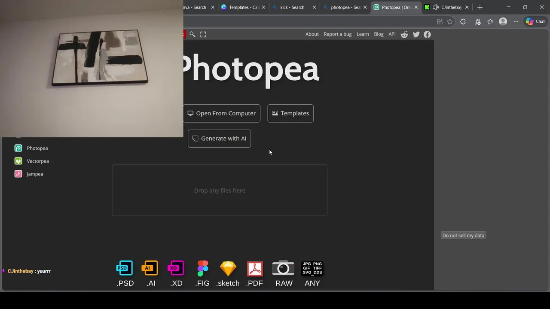Image resolution: width=550 pixels, height=309 pixels.
Task: Select the .FIG Figma format icon
Action: pyautogui.click(x=202, y=268)
